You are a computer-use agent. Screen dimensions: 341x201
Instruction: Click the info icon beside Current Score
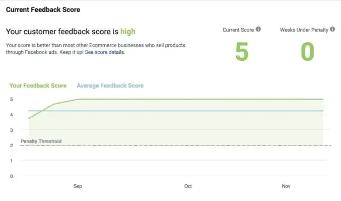point(258,30)
